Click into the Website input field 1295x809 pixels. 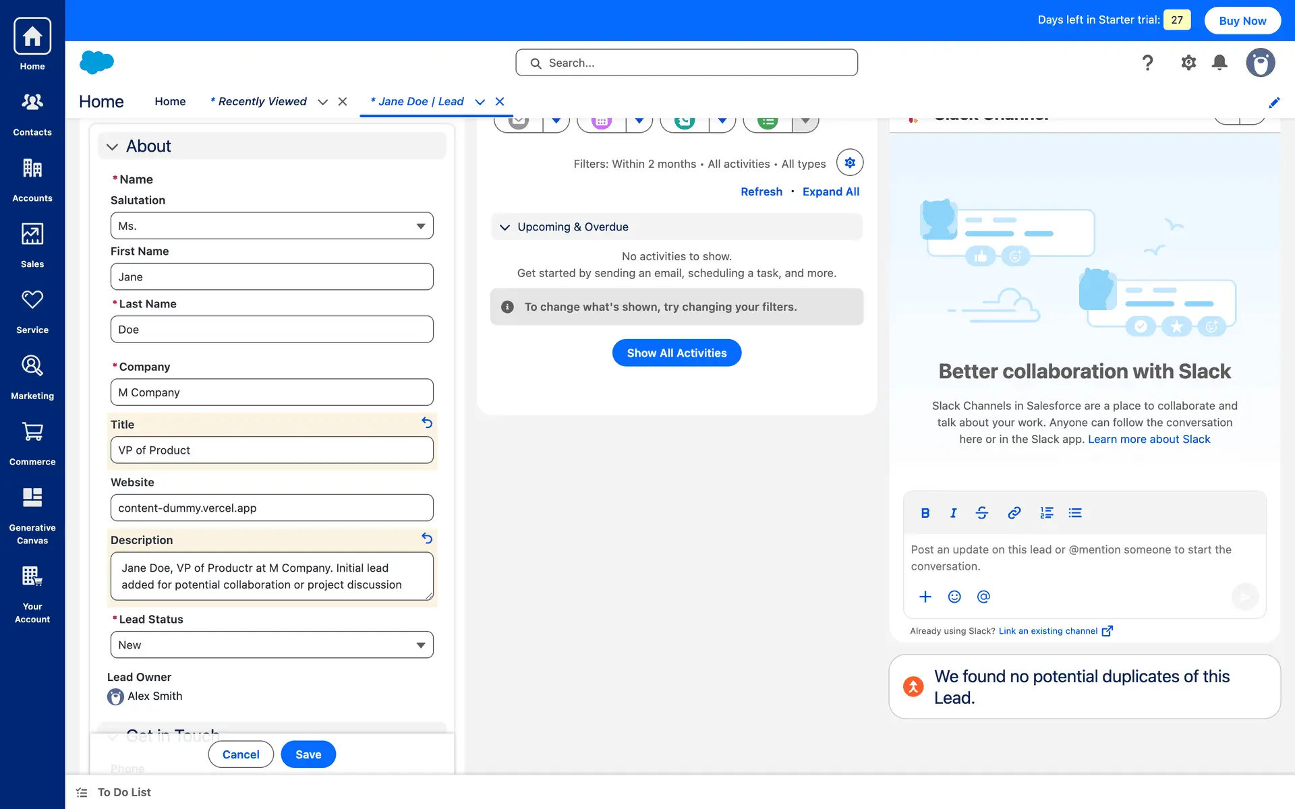click(272, 508)
